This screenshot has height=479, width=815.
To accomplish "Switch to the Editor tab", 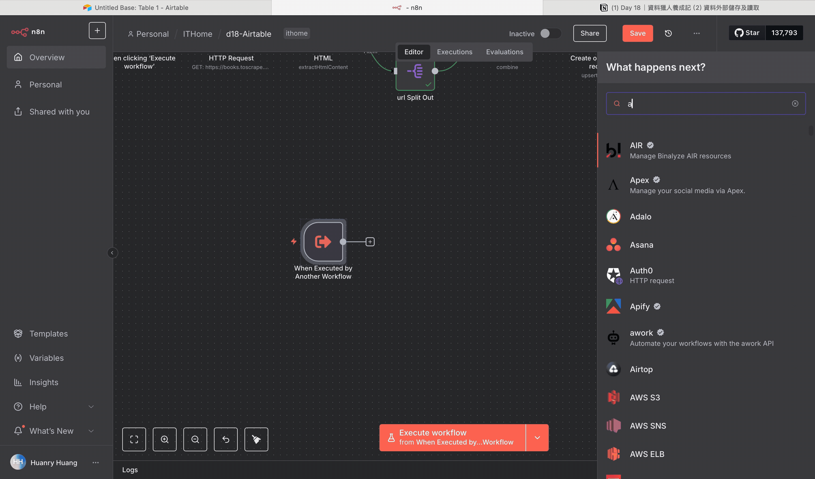I will click(414, 52).
